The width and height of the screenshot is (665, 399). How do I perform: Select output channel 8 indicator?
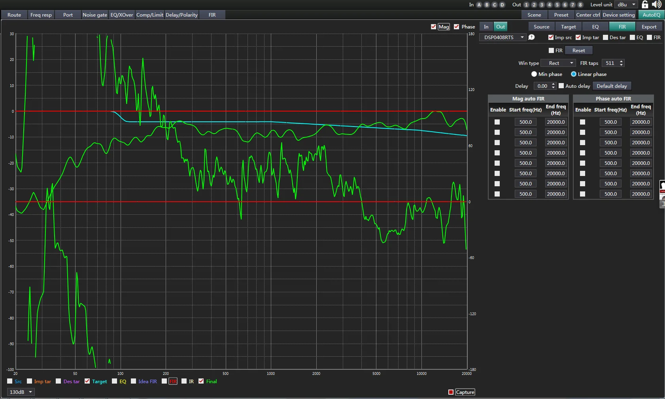pos(580,5)
